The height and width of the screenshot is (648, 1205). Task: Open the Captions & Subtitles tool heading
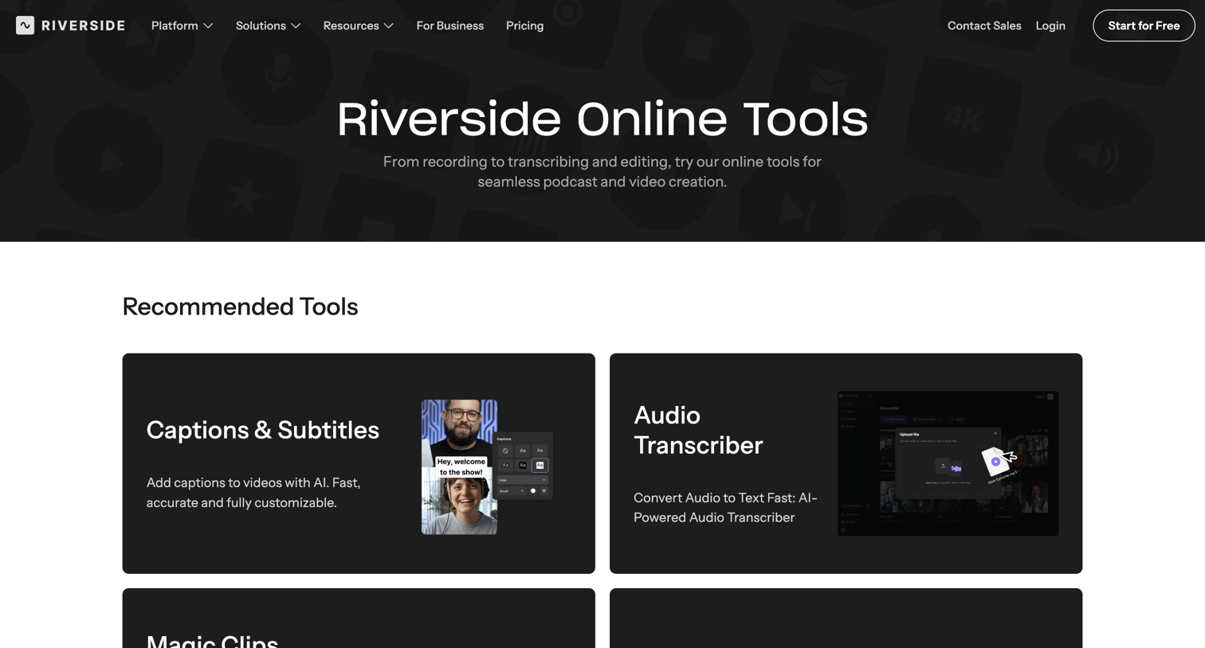point(263,430)
